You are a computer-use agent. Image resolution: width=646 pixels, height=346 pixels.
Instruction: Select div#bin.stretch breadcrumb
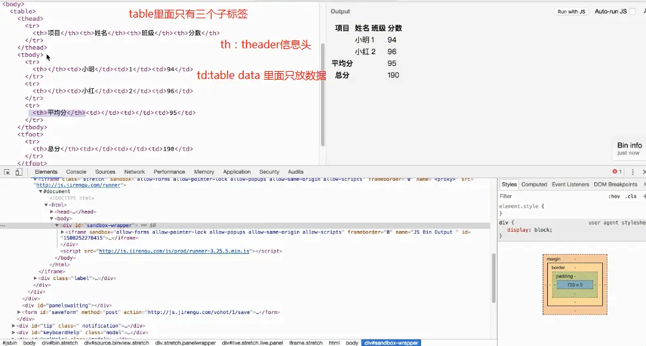59,343
